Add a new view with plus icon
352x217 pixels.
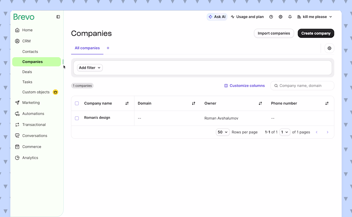[x=108, y=48]
